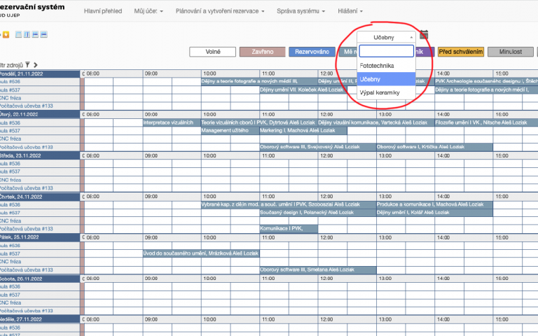Open the Můj účet menu
538x336 pixels.
148,11
